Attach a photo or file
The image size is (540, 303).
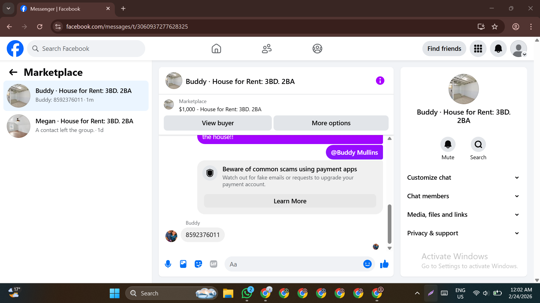point(183,264)
